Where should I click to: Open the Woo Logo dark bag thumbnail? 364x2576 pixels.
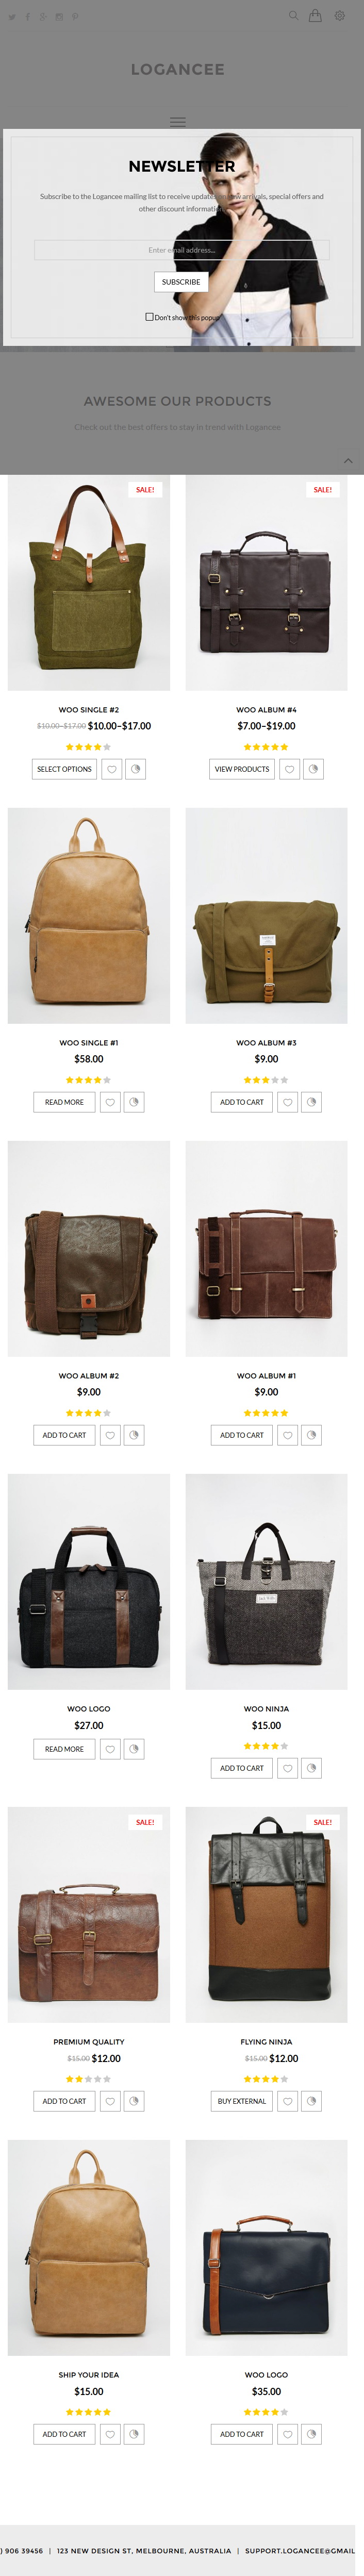pyautogui.click(x=267, y=2247)
